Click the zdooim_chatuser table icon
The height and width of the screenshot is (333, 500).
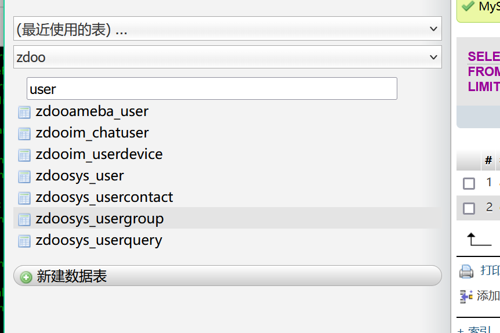[x=24, y=133]
